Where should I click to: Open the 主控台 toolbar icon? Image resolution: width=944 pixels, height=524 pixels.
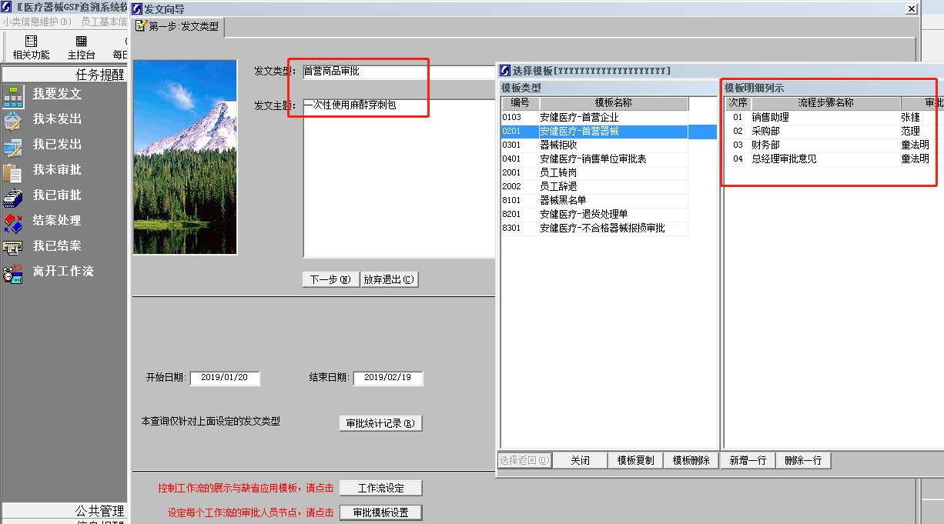[x=81, y=41]
